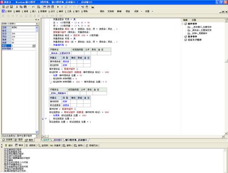
Task: Open the 工具 menu
Action: pos(68,11)
